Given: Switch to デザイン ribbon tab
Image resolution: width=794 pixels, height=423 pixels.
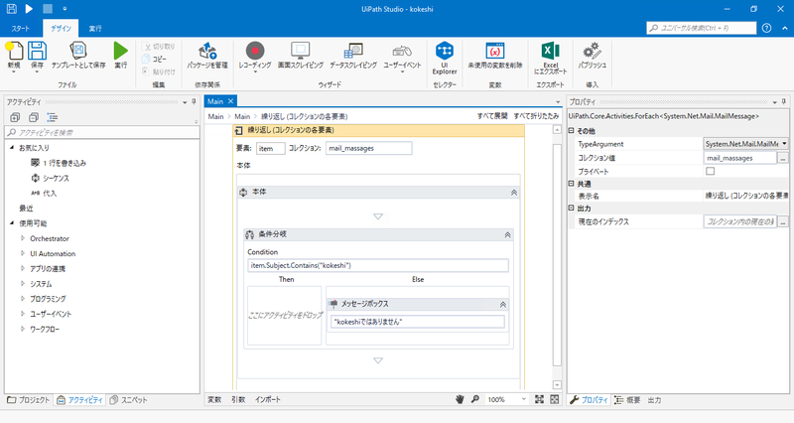Looking at the screenshot, I should [61, 29].
